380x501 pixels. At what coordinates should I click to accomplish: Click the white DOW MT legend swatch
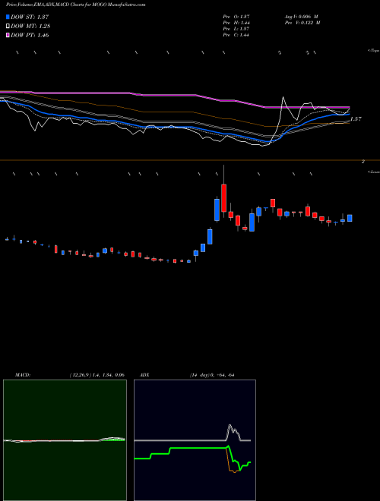[x=8, y=26]
